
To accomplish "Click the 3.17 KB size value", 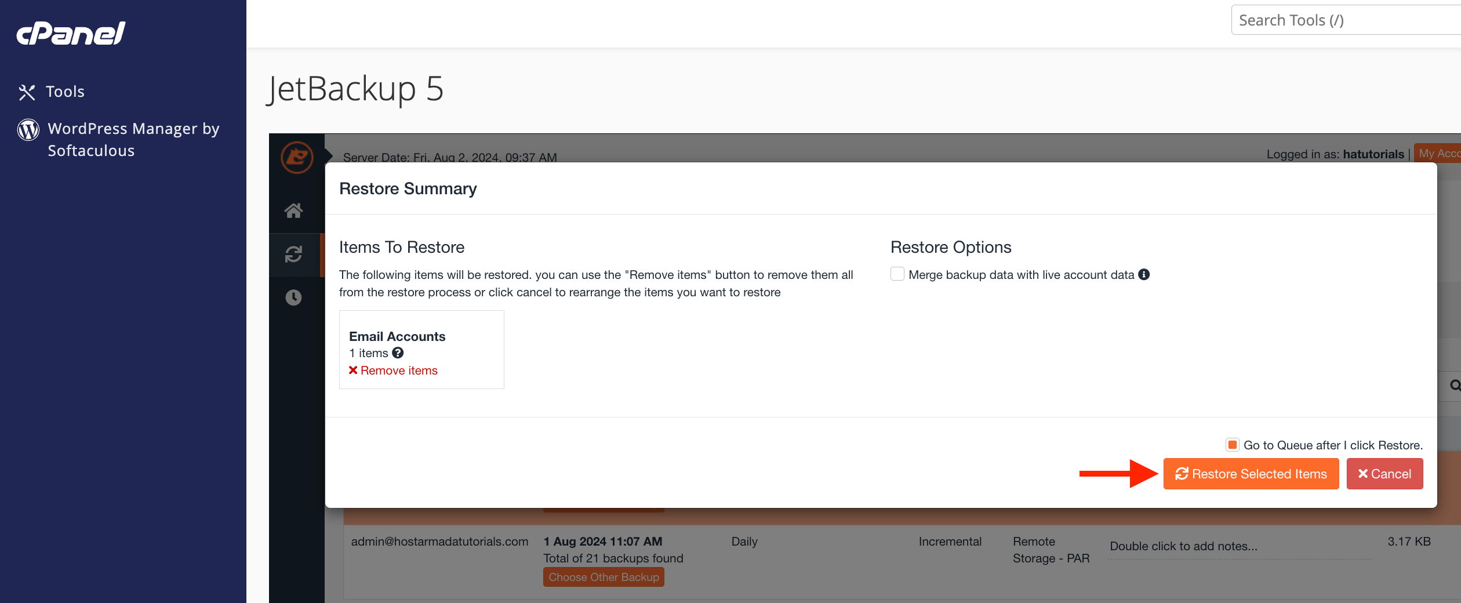I will [x=1409, y=542].
